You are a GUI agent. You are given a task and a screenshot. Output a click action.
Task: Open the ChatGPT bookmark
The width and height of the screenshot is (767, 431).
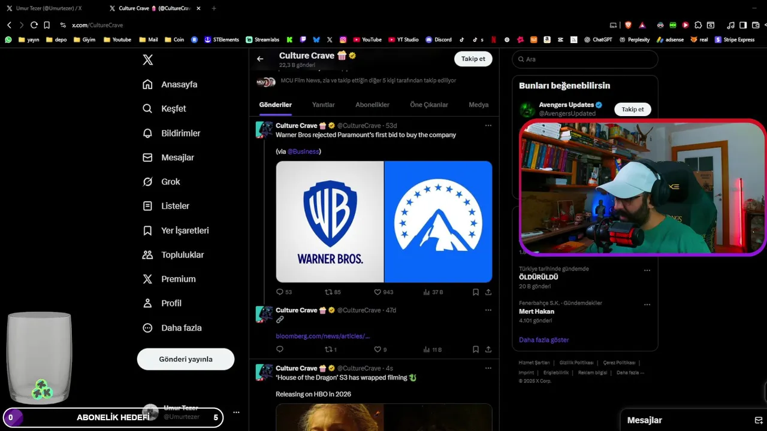tap(597, 40)
